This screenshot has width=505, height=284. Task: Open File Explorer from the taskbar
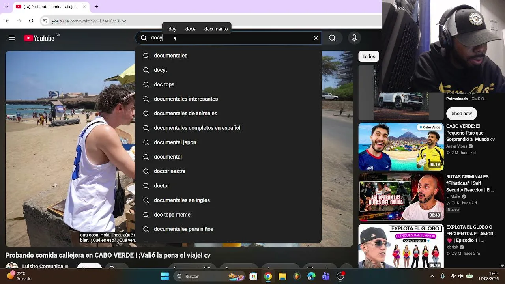tap(282, 276)
